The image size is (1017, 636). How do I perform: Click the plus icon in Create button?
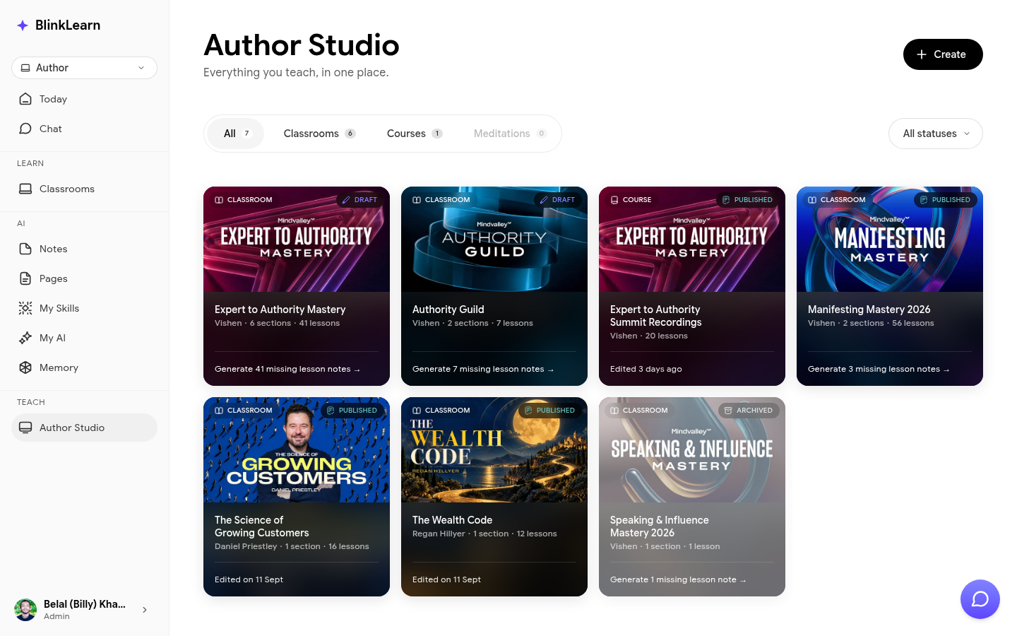pos(922,54)
